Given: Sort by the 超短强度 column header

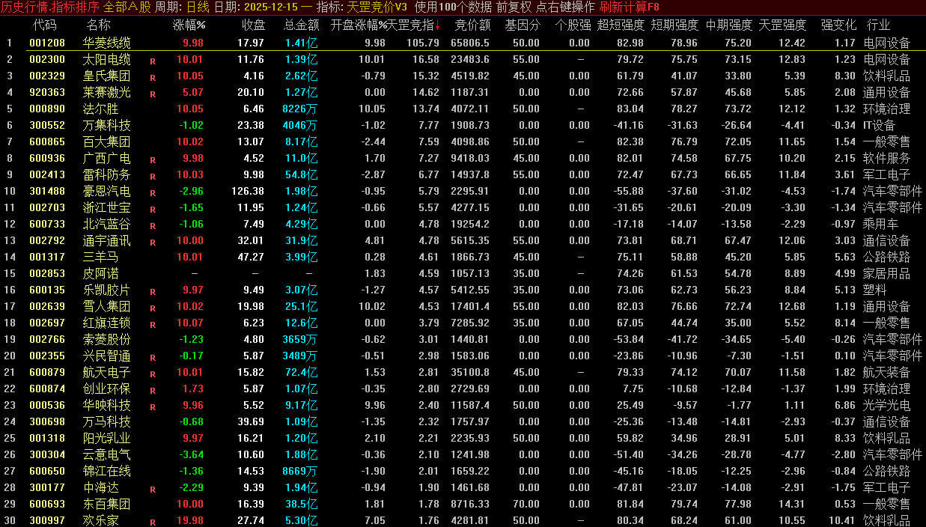Looking at the screenshot, I should [621, 25].
